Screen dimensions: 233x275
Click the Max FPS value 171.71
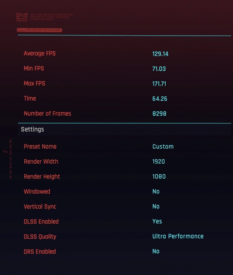point(159,84)
